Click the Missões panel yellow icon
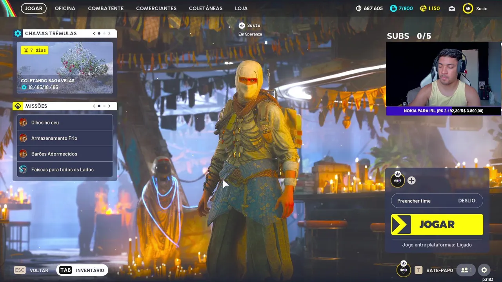 coord(18,106)
